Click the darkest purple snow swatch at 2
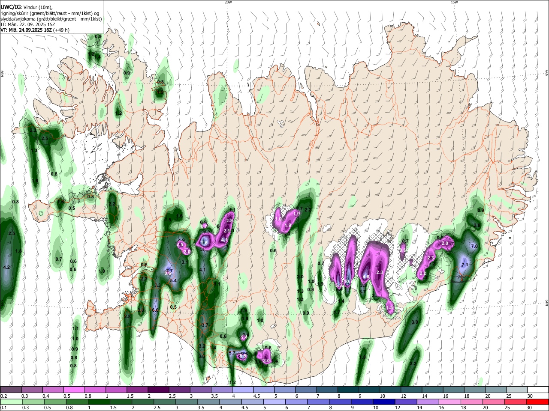 tap(158, 390)
